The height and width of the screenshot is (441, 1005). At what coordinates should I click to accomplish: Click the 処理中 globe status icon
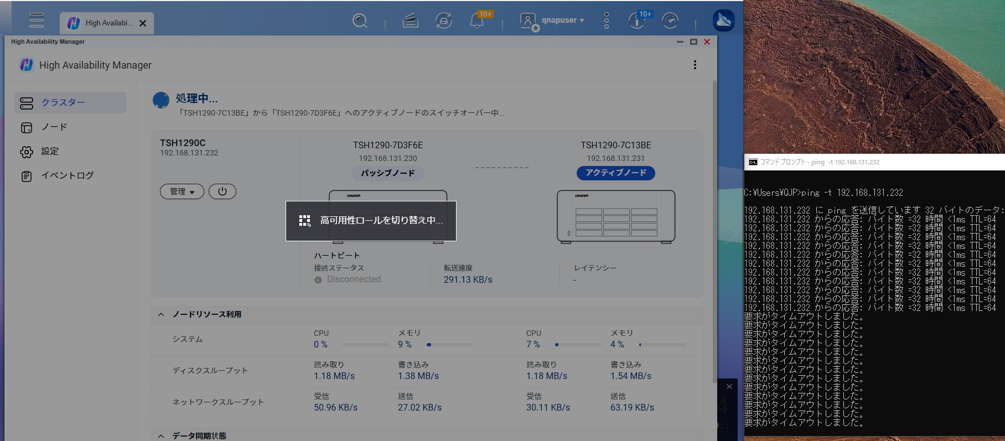point(161,100)
